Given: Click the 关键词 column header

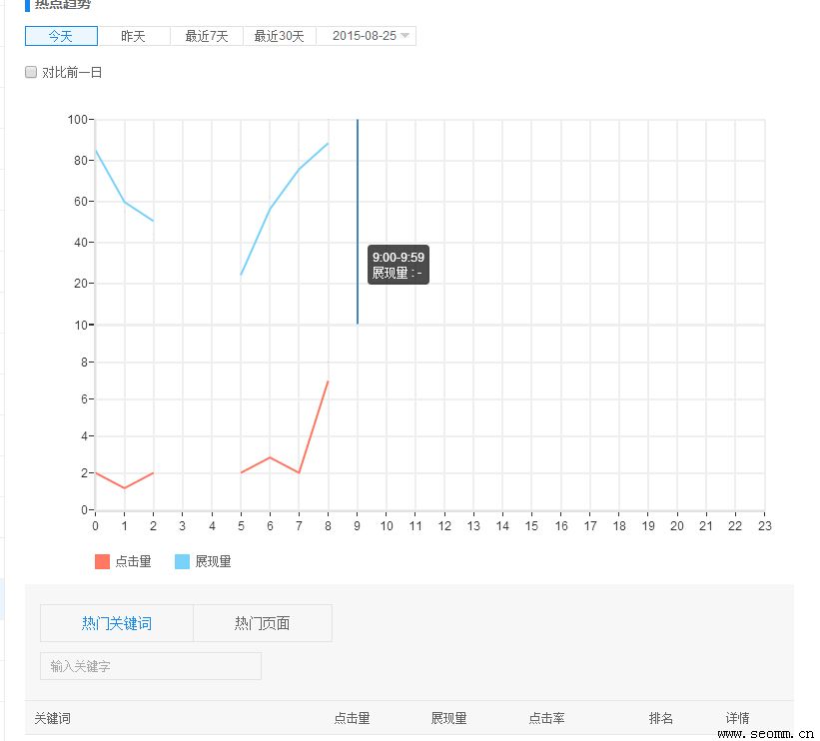Looking at the screenshot, I should tap(53, 718).
